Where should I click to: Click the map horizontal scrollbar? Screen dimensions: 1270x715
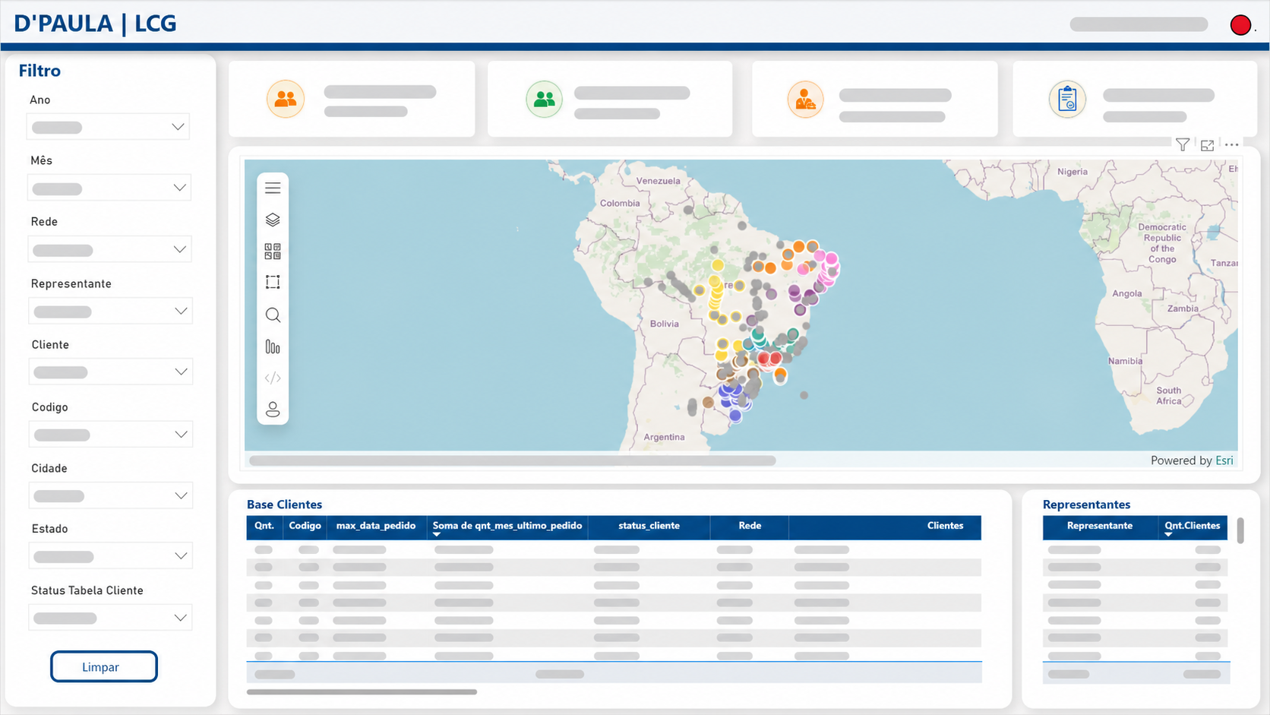pyautogui.click(x=513, y=460)
